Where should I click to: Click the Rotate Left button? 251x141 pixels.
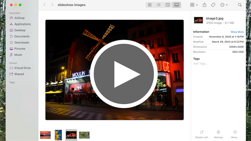(x=202, y=134)
